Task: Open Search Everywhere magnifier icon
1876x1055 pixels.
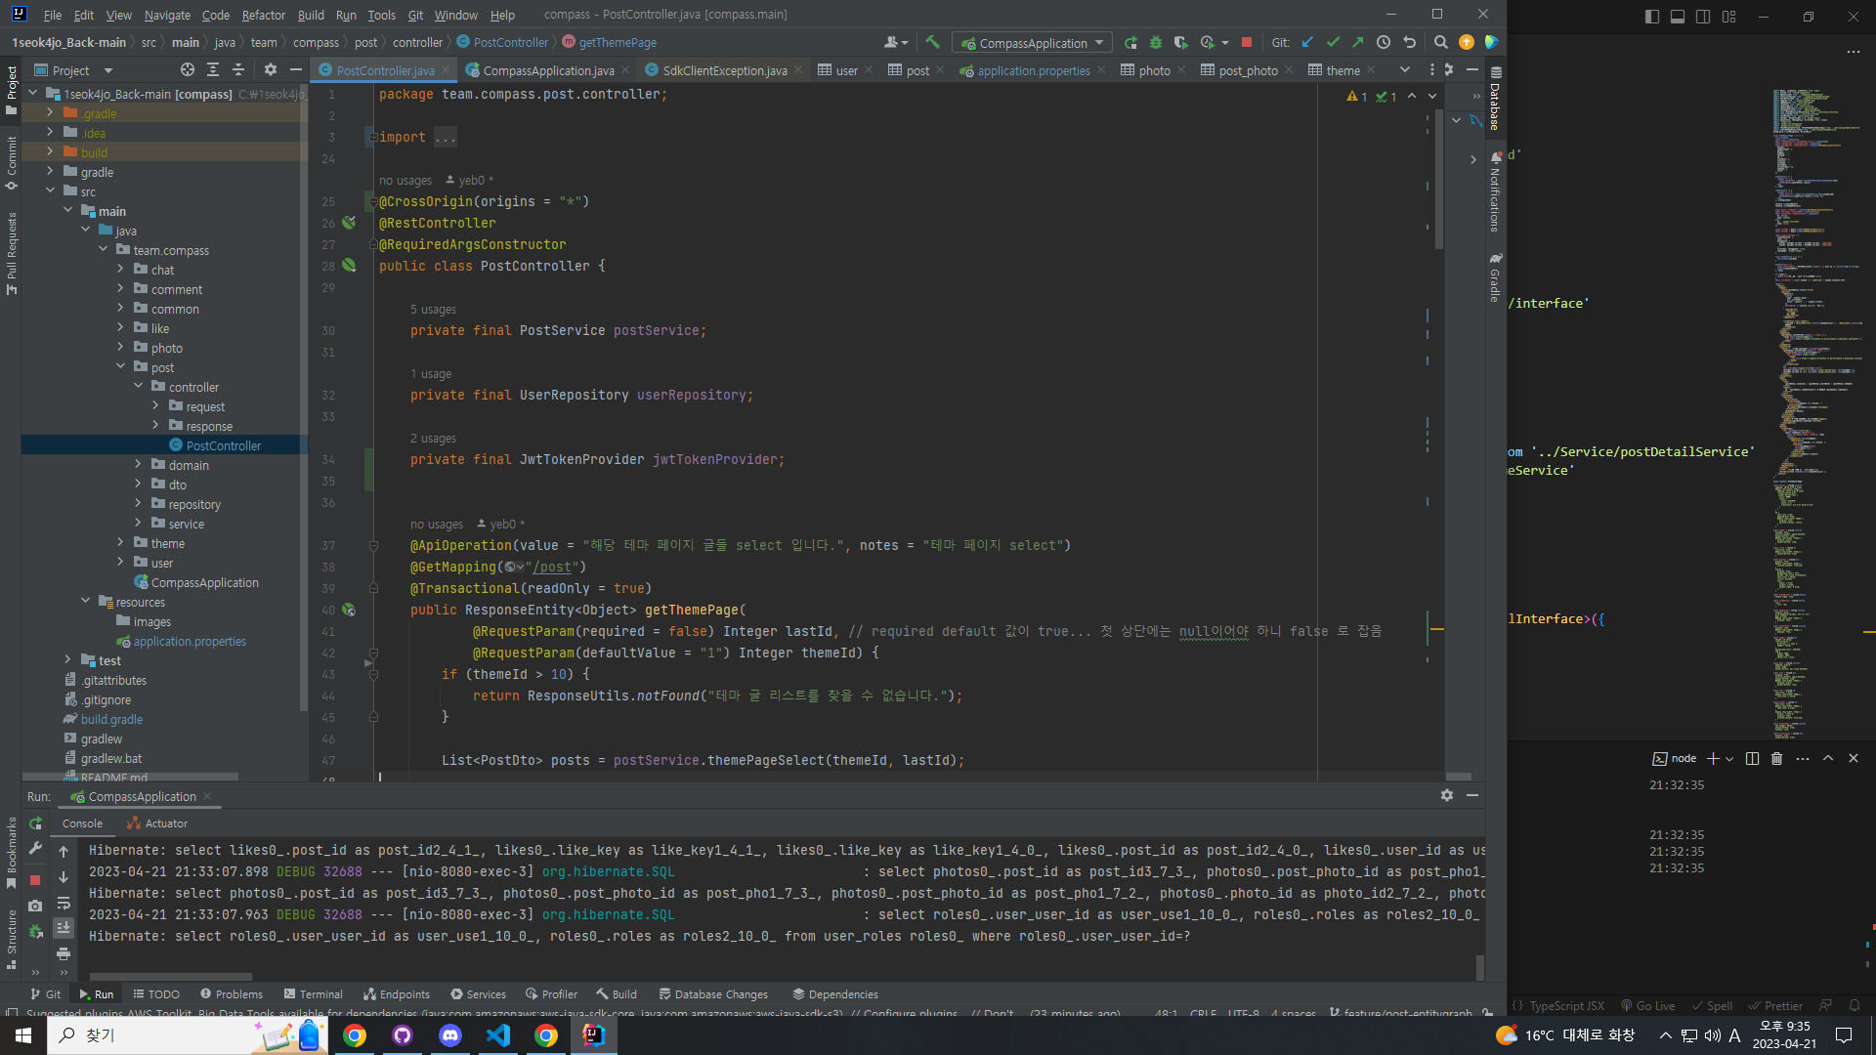Action: 1440,42
